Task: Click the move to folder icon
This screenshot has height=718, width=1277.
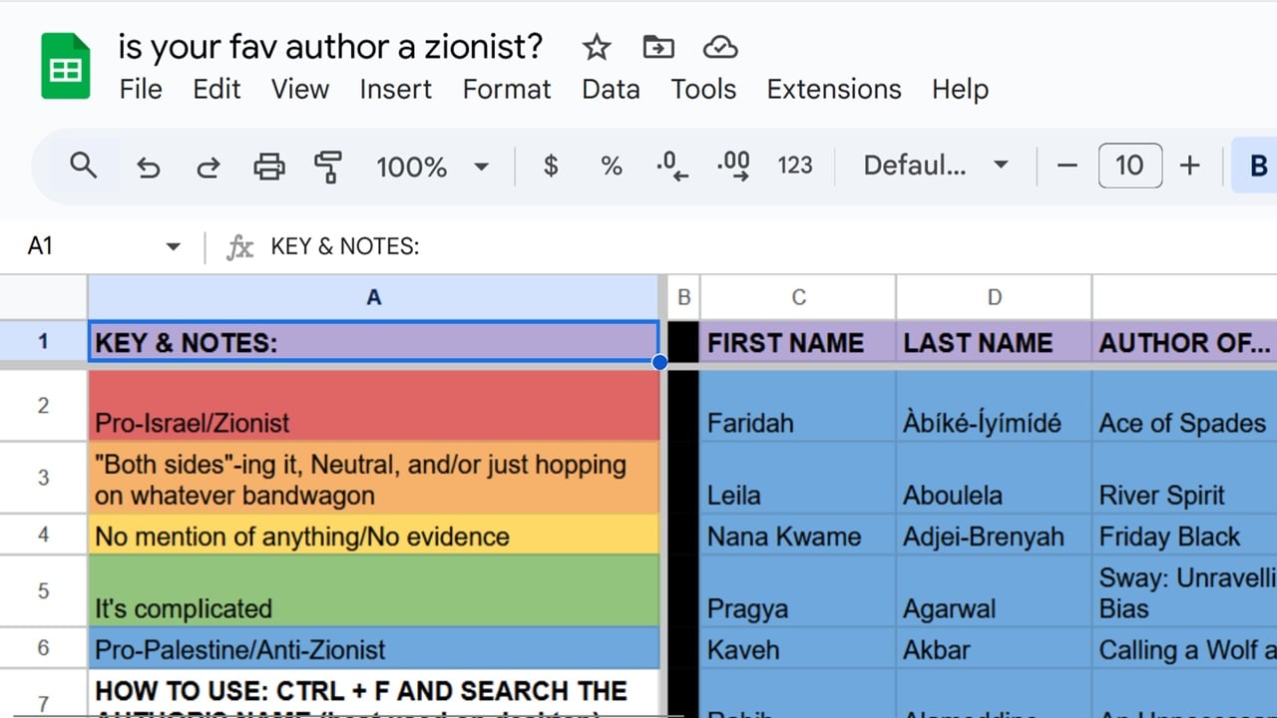Action: [657, 47]
